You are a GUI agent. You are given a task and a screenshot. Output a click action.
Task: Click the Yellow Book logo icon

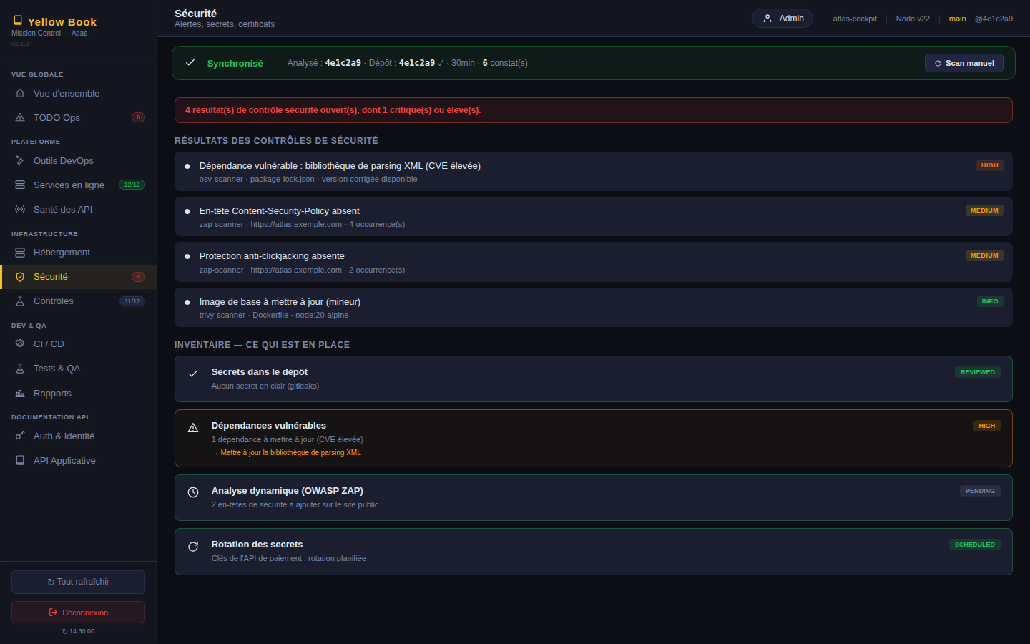click(18, 21)
